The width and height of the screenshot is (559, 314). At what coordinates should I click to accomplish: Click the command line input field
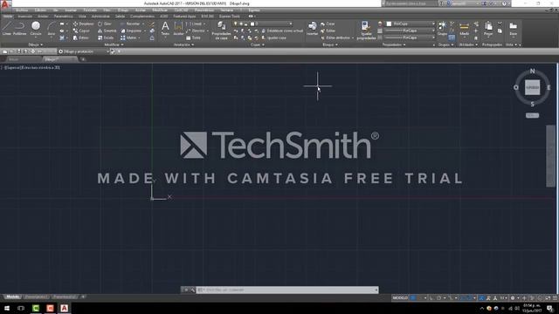pos(286,290)
